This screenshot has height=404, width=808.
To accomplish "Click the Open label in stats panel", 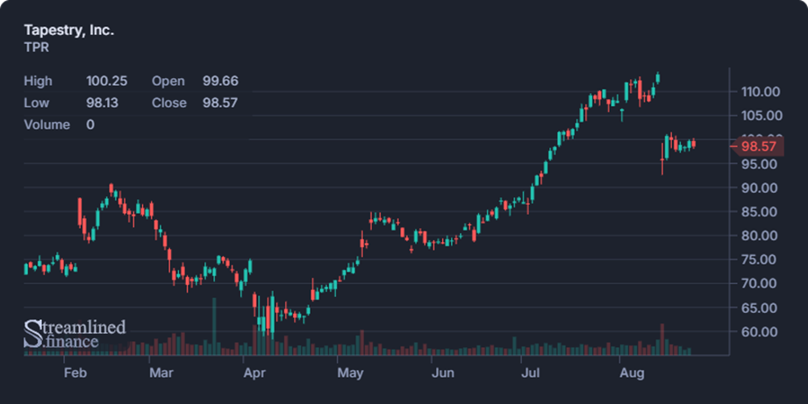I will pyautogui.click(x=168, y=81).
